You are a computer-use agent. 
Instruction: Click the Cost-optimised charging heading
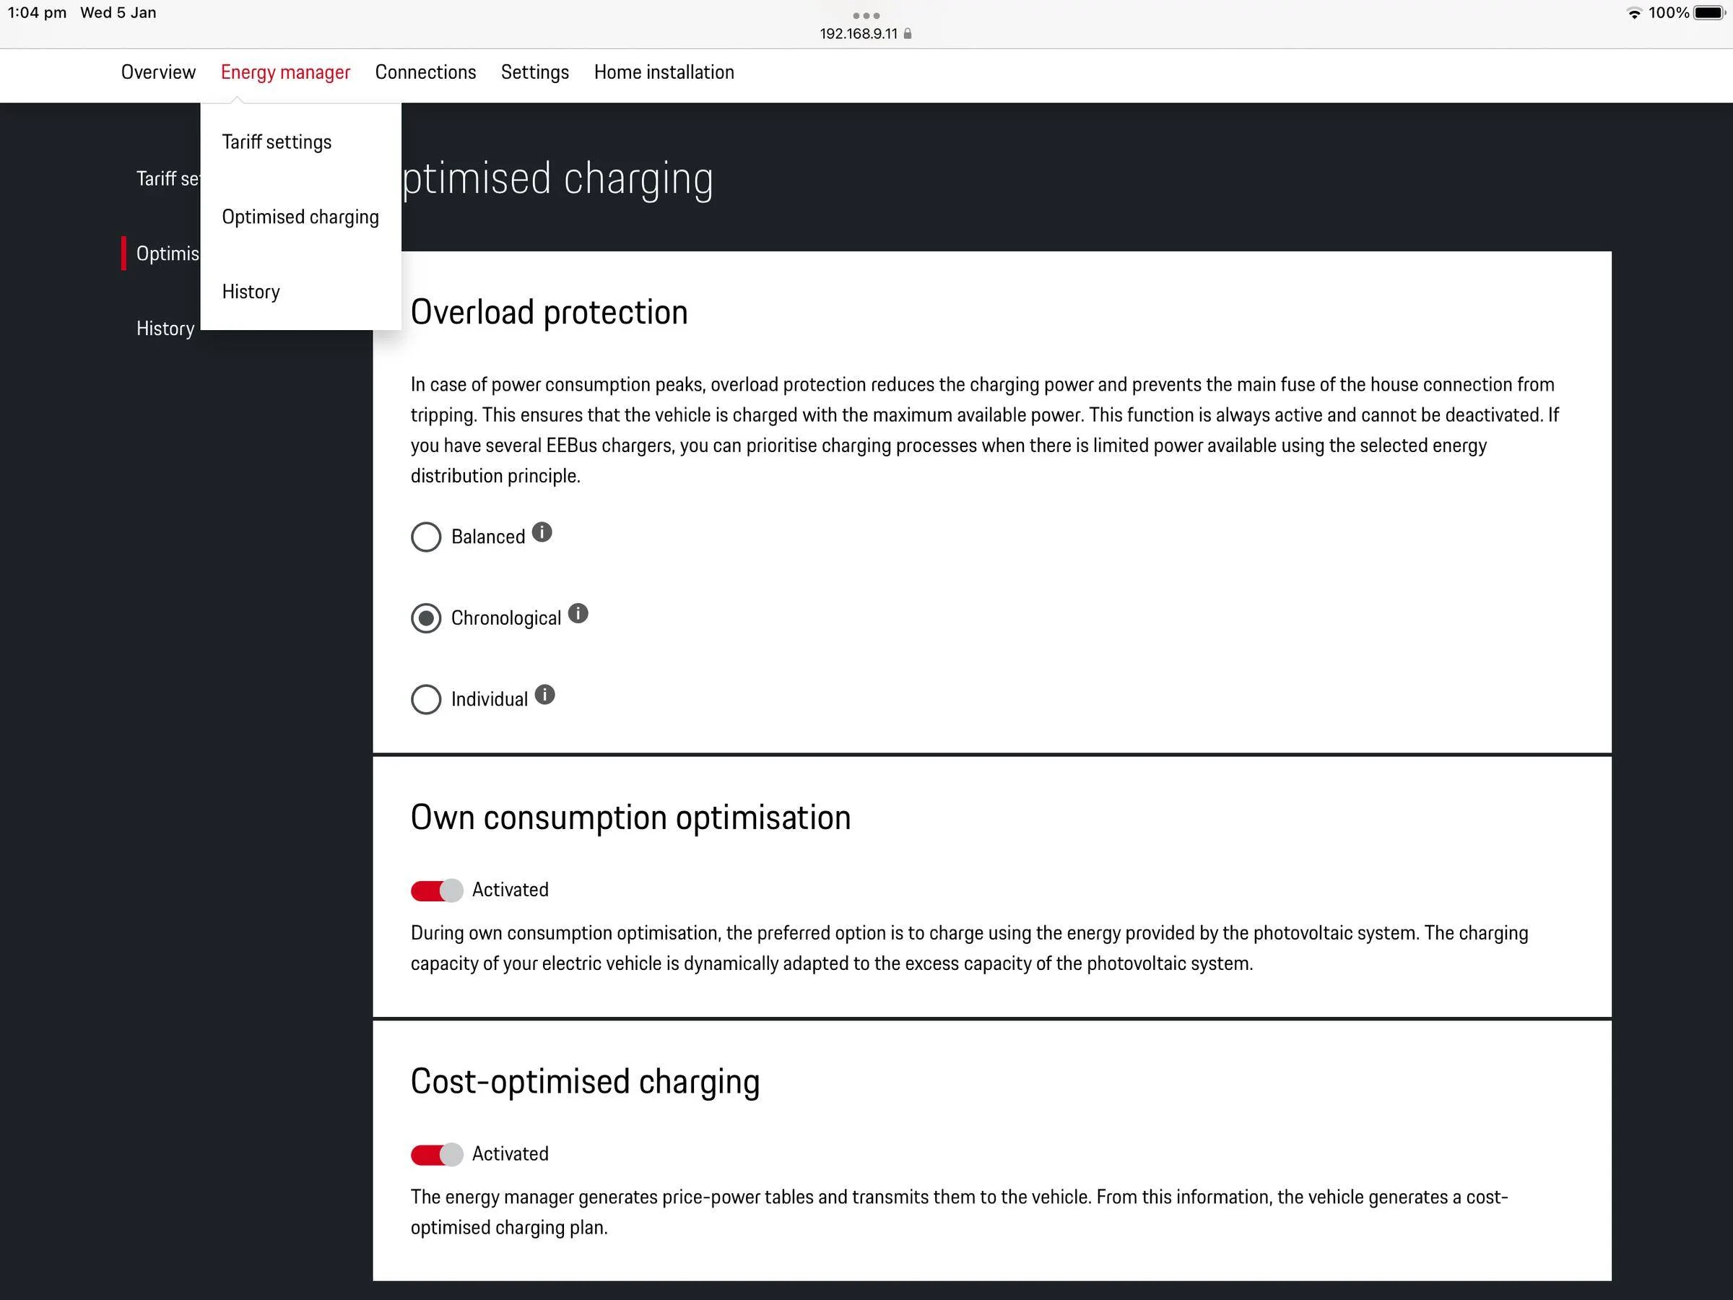pyautogui.click(x=585, y=1081)
